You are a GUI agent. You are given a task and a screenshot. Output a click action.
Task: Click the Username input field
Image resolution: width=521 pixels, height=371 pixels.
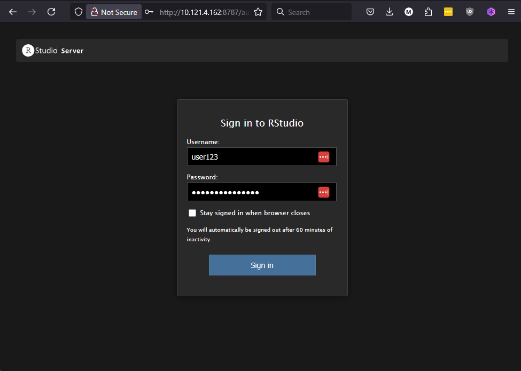coord(261,156)
